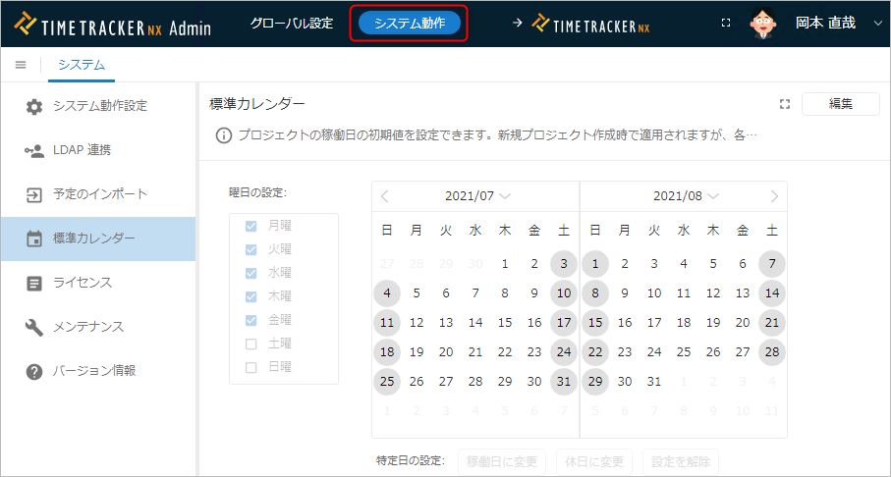Toggle the 月曜 checkbox
Screen dimensions: 891x477
[251, 226]
